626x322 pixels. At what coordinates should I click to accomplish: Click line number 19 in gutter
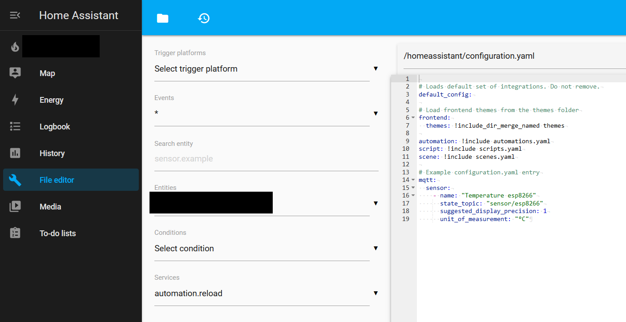click(x=405, y=219)
